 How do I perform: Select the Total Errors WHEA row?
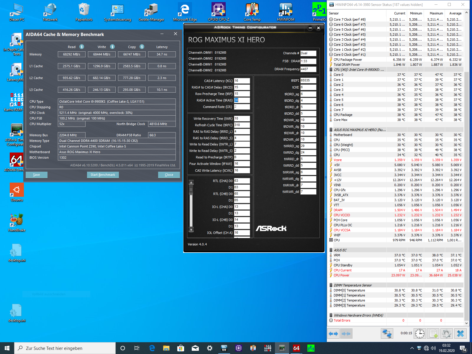[396, 320]
